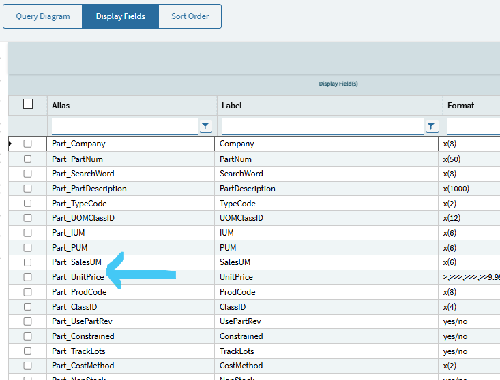Check the Part_PartDescription row checkbox
Screen dimensions: 500x380
[x=28, y=189]
